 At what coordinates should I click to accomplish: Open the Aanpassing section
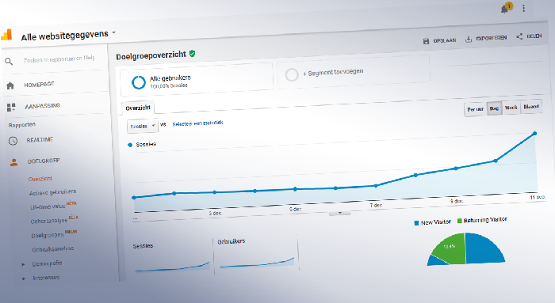coord(43,105)
